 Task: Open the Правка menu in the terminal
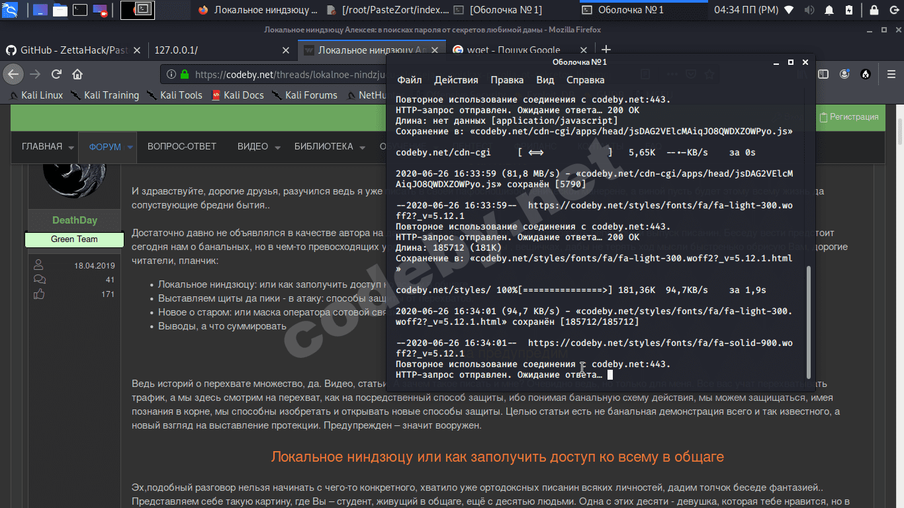coord(507,80)
